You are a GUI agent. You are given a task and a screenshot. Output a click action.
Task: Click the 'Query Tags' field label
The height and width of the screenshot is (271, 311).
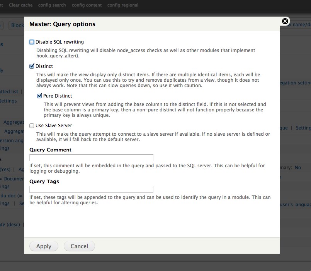click(x=44, y=182)
